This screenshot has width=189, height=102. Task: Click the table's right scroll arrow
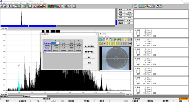click(x=81, y=52)
